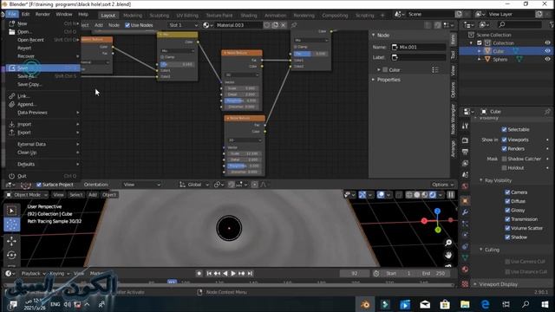Edit the node Name field Mix.001

tap(418, 47)
